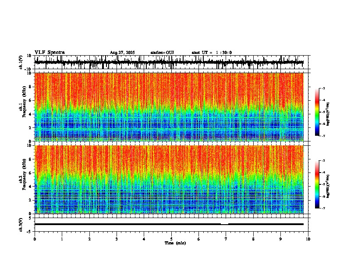The width and height of the screenshot is (347, 268).
Task: Click inside the ch.2 spectrogram panel
Action: (x=169, y=180)
